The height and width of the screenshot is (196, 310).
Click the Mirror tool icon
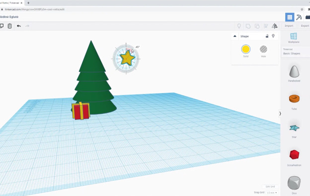tap(274, 26)
